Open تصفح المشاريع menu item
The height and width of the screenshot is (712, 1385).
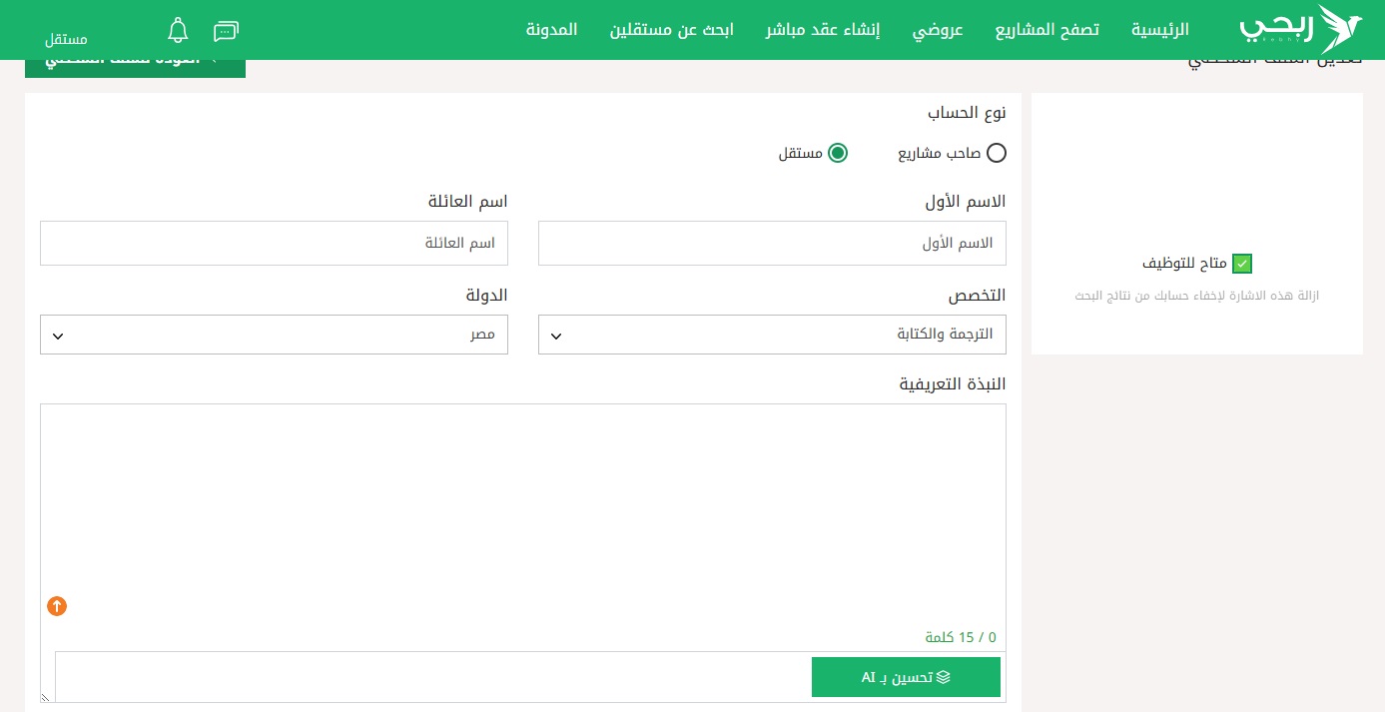(1046, 29)
